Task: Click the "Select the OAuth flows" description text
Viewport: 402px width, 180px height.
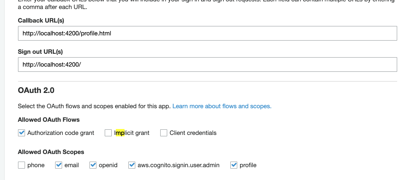Action: pos(94,106)
